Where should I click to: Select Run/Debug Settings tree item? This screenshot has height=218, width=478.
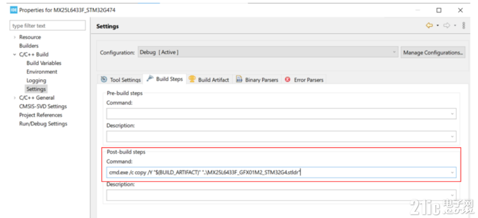pos(43,124)
